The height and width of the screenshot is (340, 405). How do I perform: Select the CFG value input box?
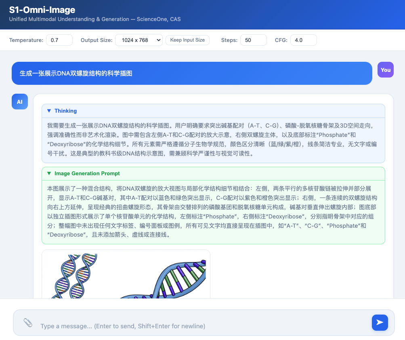click(x=303, y=40)
